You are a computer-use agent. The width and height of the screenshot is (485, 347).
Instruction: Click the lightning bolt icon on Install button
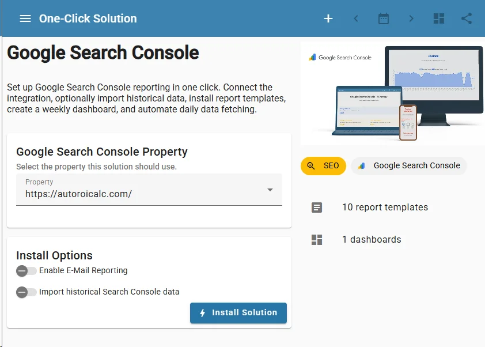coord(203,313)
